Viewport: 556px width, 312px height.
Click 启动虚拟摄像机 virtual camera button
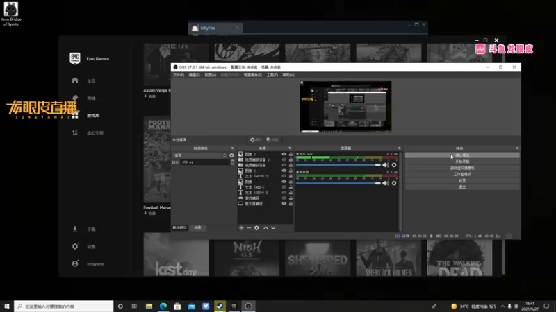tap(462, 168)
